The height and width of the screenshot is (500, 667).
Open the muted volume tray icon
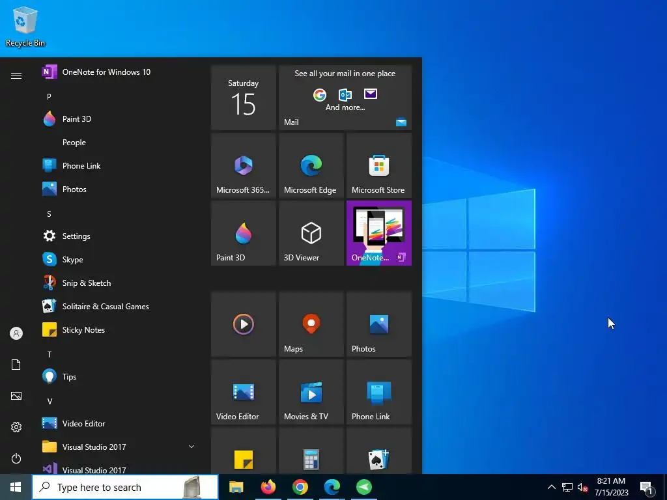pos(582,487)
